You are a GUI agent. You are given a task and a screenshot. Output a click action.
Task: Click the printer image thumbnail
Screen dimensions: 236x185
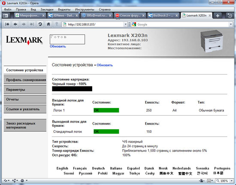click(x=211, y=41)
